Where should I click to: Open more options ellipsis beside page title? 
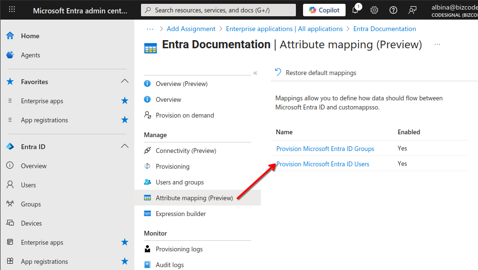[x=437, y=44]
